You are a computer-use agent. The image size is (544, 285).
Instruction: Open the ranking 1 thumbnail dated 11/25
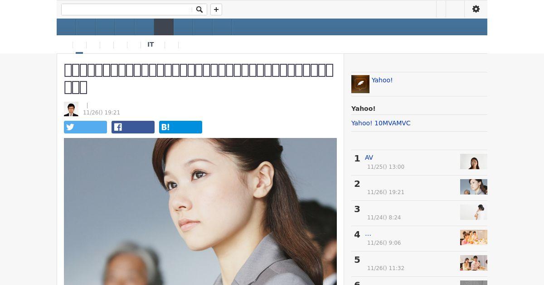click(474, 161)
